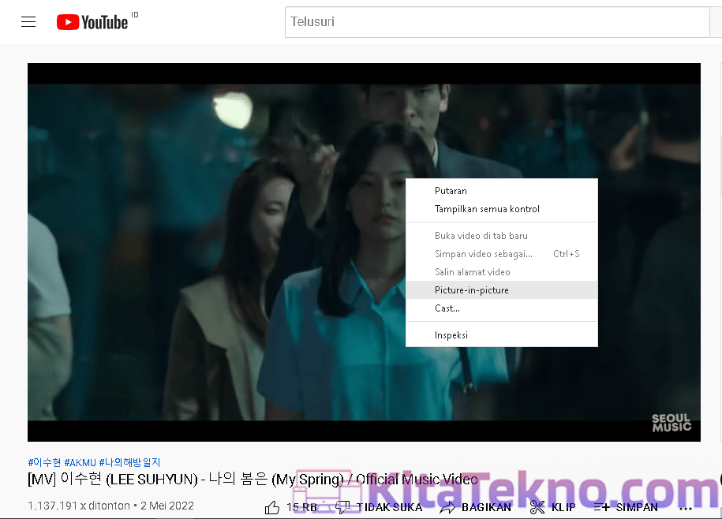This screenshot has width=722, height=519.
Task: Enable Picture-in-picture from context menu
Action: [501, 290]
